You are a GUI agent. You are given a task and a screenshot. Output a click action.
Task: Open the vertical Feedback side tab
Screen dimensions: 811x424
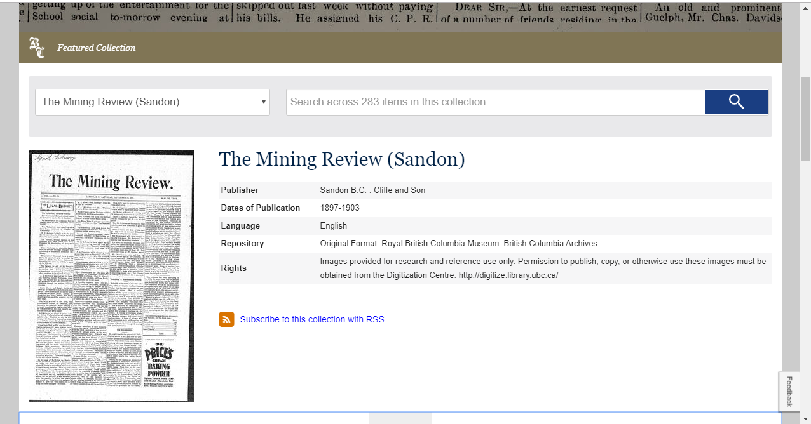[x=789, y=391]
